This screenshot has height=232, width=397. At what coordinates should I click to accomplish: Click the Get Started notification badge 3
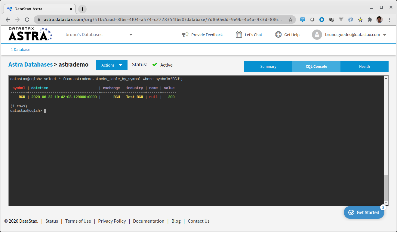383,207
